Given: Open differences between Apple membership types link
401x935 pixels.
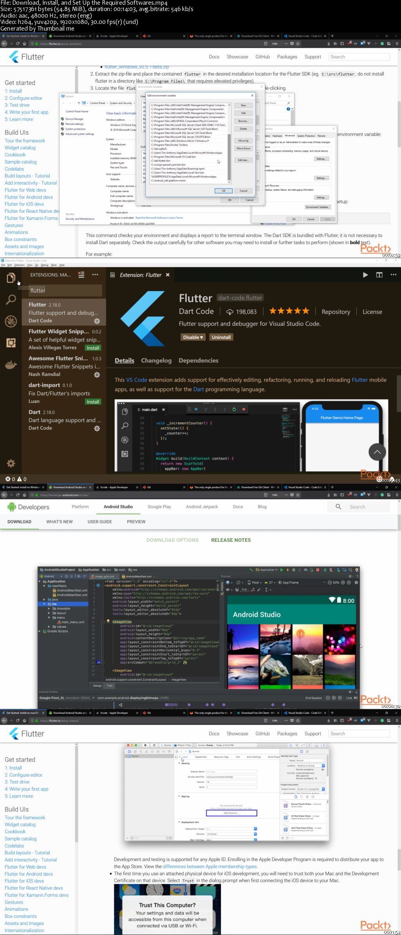Looking at the screenshot, I should pyautogui.click(x=210, y=866).
